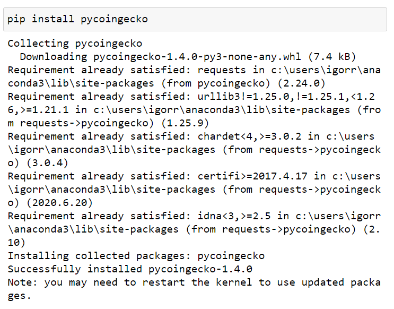Screen dimensions: 394x309
Task: Click the 'chardet<4,>=3.0.2' requirement text
Action: coord(249,136)
